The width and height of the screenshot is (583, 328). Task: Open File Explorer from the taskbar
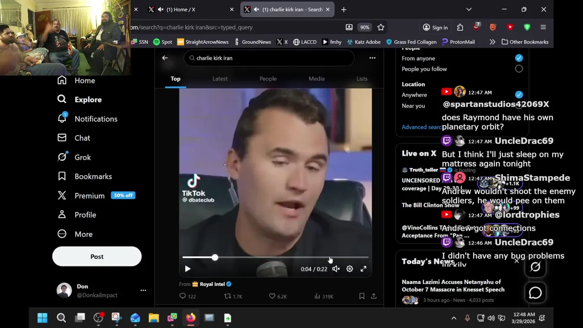pyautogui.click(x=153, y=318)
